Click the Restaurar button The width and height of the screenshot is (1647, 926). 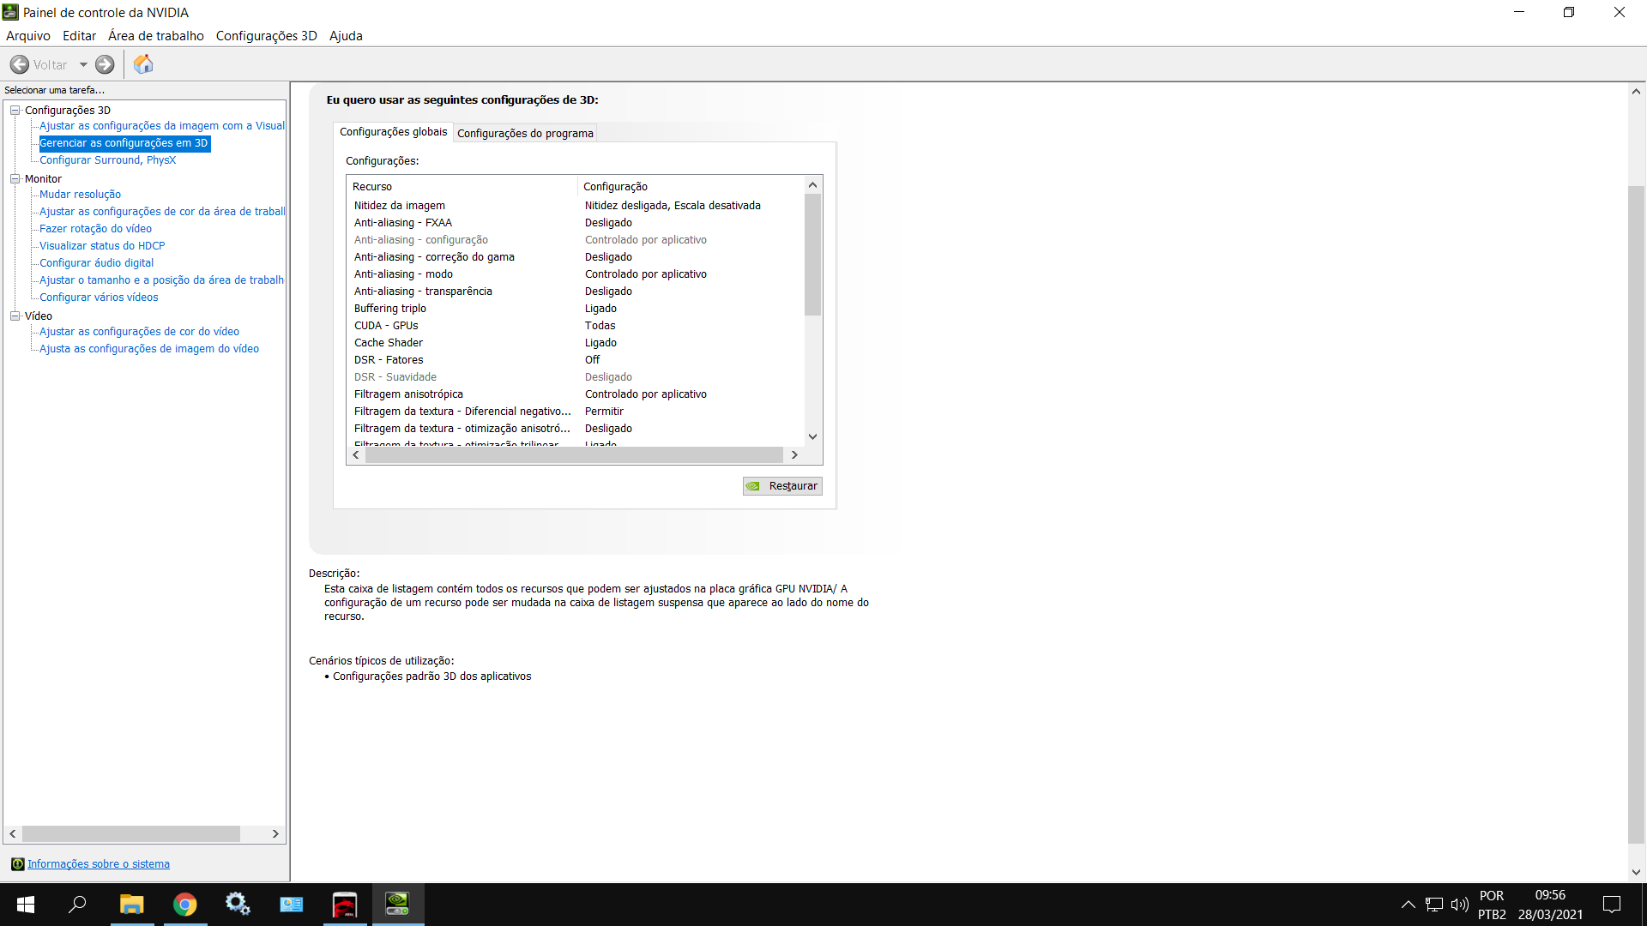pyautogui.click(x=782, y=486)
